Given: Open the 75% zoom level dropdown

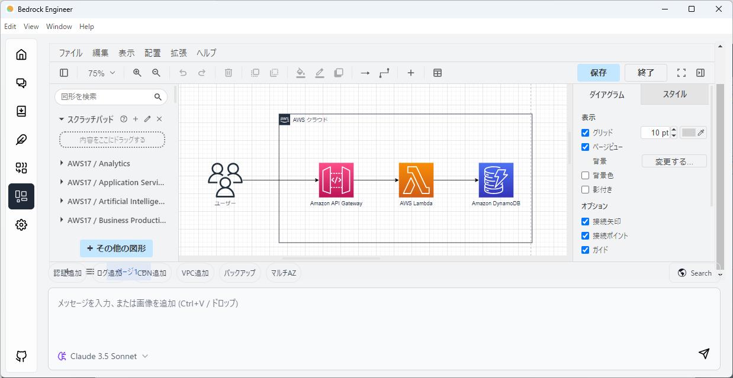Looking at the screenshot, I should (x=101, y=73).
